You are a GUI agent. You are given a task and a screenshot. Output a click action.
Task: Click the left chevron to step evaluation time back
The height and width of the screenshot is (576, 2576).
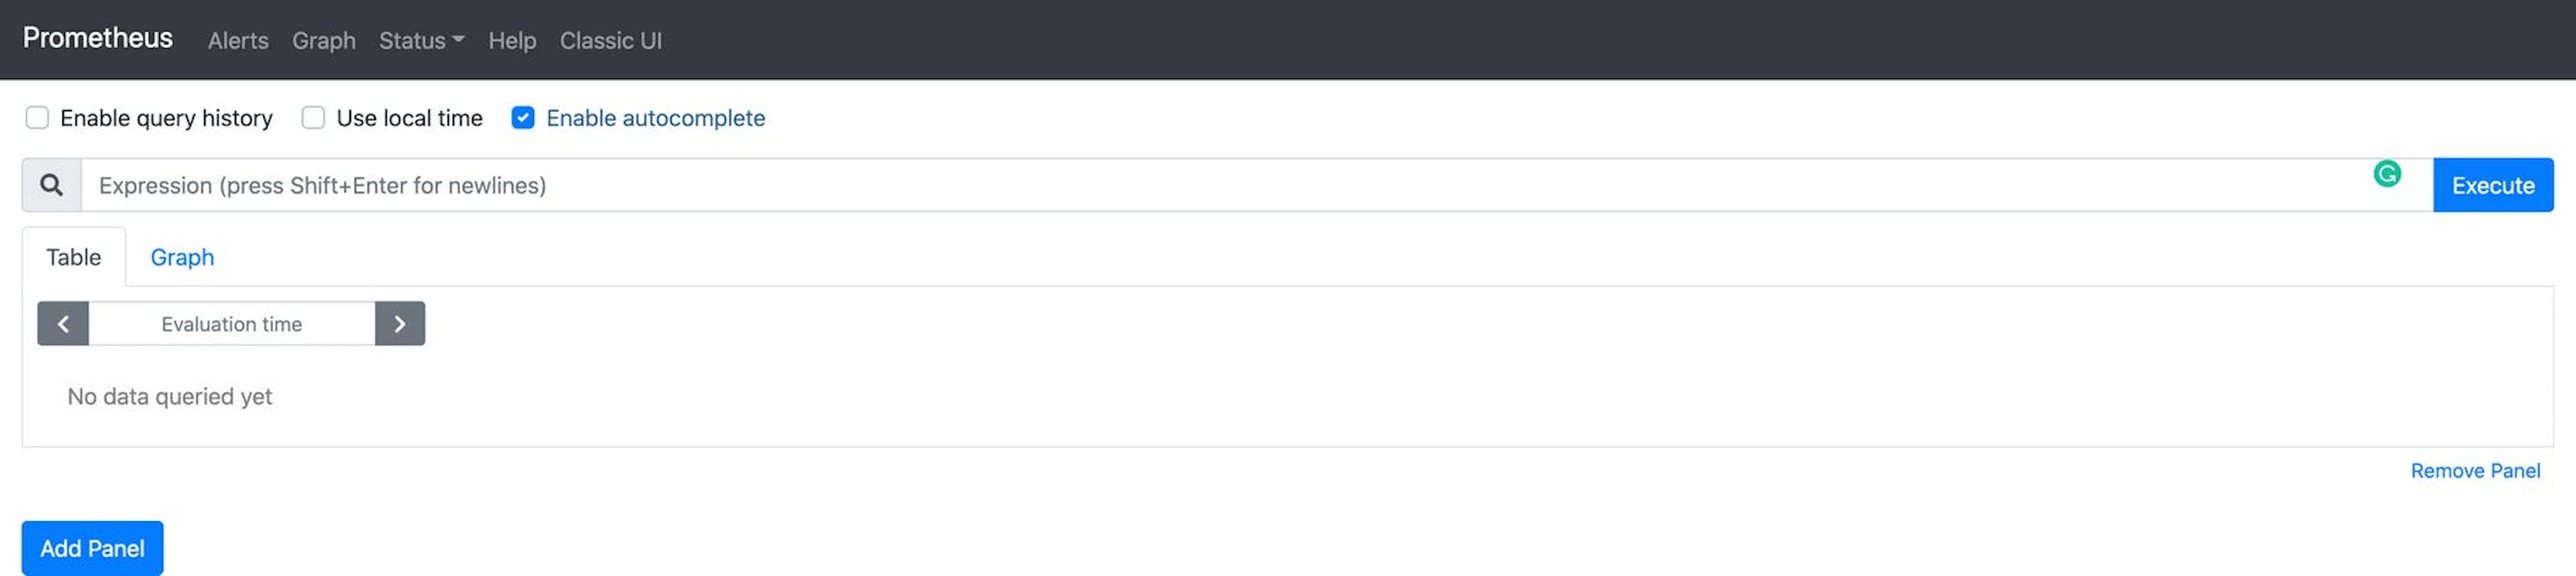tap(62, 323)
